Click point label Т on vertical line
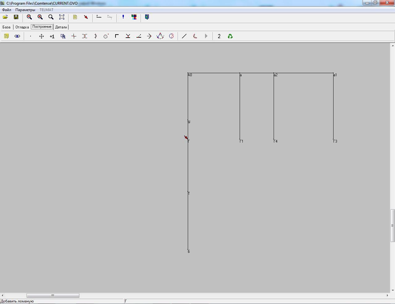 point(189,194)
